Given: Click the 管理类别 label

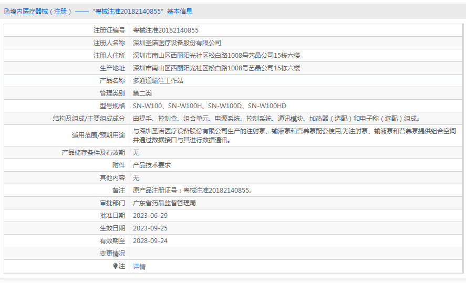Looking at the screenshot, I should coord(112,93).
